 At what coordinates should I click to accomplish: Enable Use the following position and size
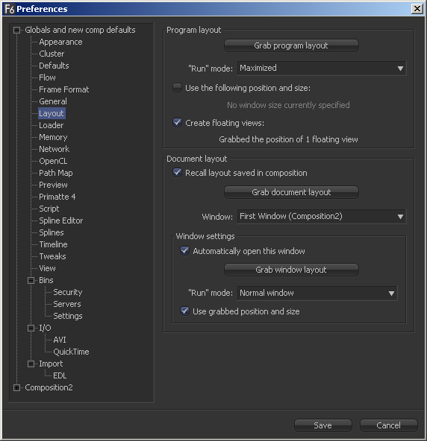(x=177, y=88)
